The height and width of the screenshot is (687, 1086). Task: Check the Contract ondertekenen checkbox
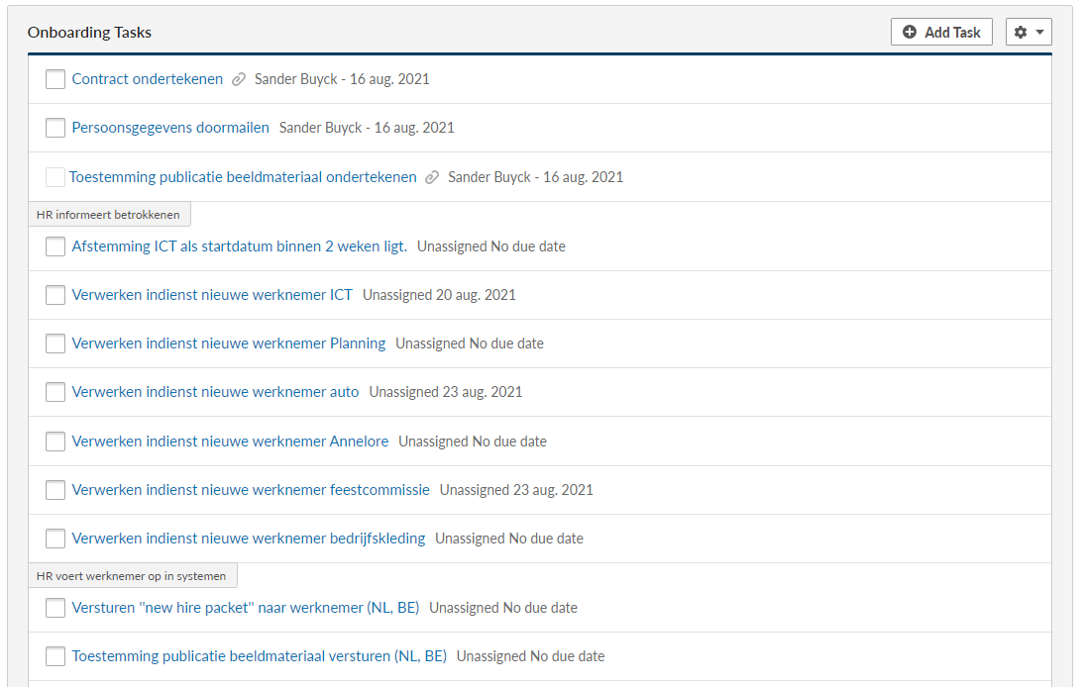coord(55,79)
